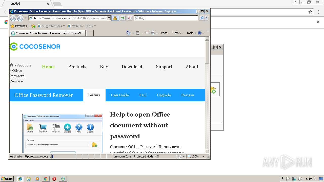324x182 pixels.
Task: Expand the zoom level 100% dropdown
Action: pyautogui.click(x=203, y=157)
